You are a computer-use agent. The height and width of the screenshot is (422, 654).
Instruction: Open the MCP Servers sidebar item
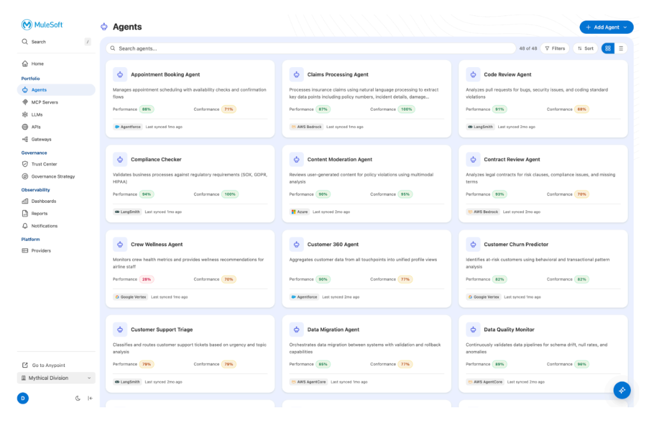pyautogui.click(x=44, y=102)
